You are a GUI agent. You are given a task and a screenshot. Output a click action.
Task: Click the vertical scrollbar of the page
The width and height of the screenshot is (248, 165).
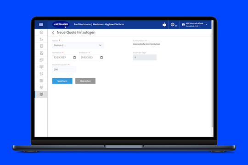click(213, 74)
